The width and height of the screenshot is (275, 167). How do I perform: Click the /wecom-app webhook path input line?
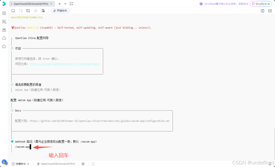(22, 147)
